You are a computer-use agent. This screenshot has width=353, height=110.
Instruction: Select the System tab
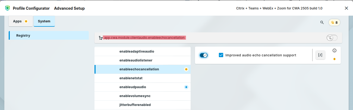(x=44, y=21)
